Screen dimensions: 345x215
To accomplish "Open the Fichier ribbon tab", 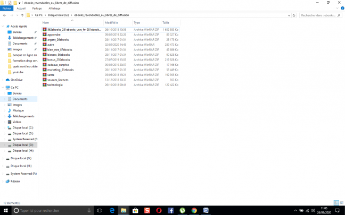I will pyautogui.click(x=7, y=8).
